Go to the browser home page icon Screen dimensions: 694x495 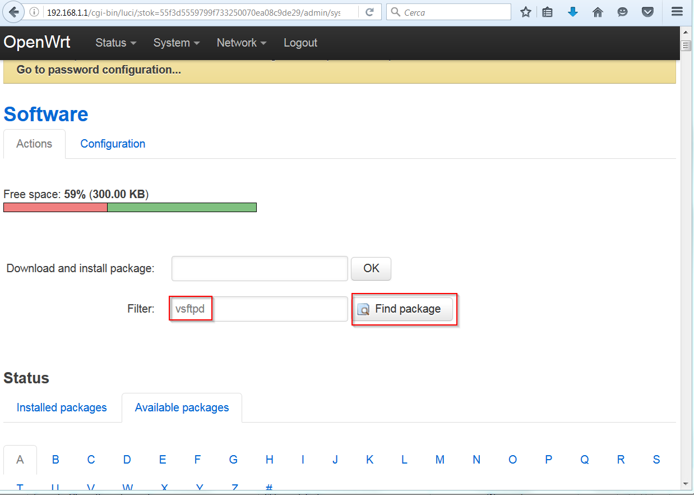(x=598, y=12)
